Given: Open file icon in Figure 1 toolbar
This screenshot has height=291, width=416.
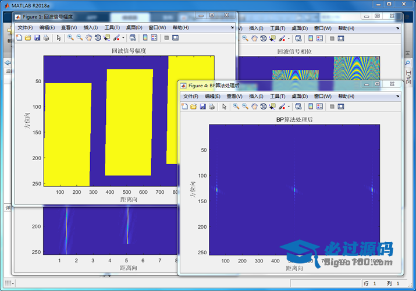Looking at the screenshot, I should [x=28, y=38].
